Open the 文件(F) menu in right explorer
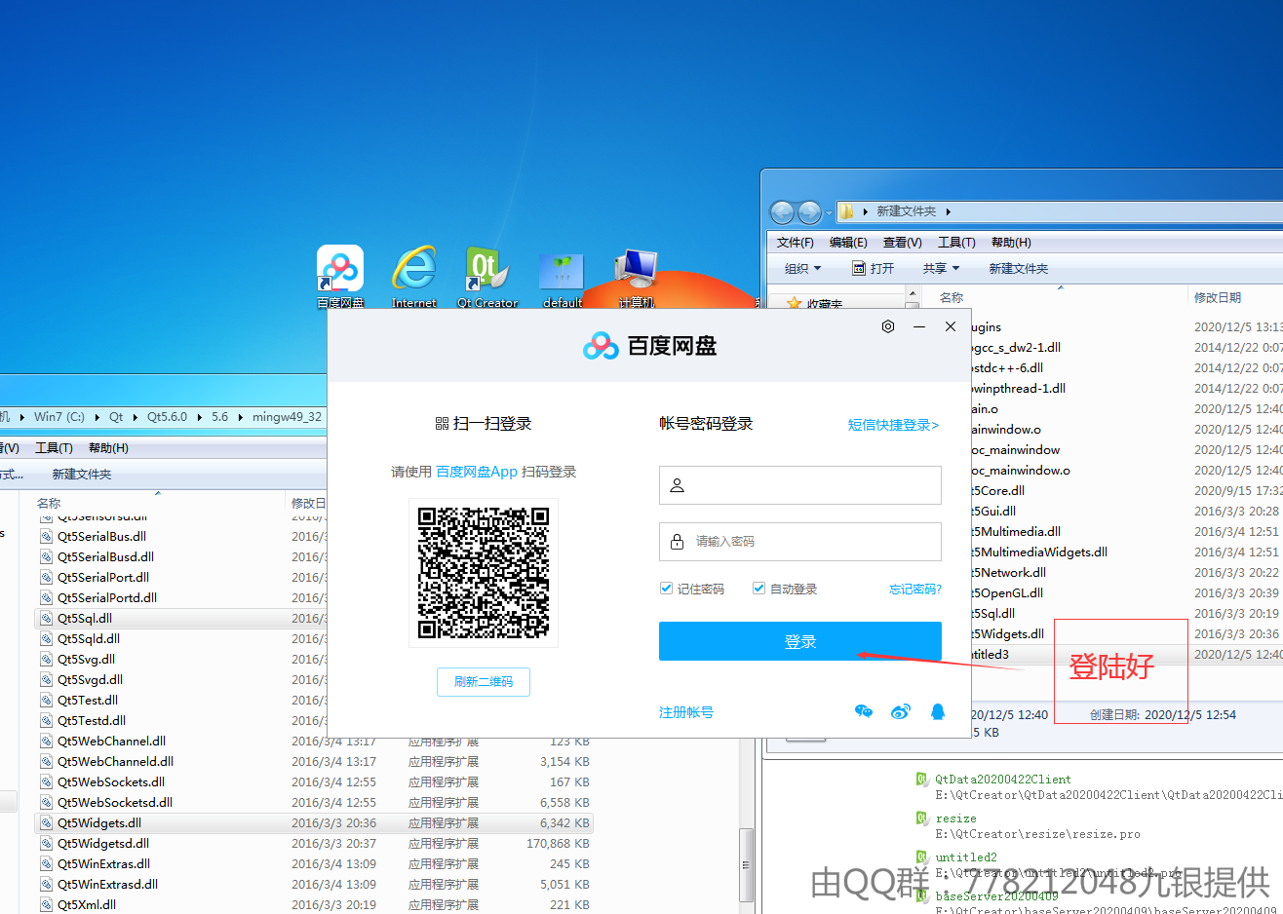This screenshot has width=1283, height=914. coord(796,242)
